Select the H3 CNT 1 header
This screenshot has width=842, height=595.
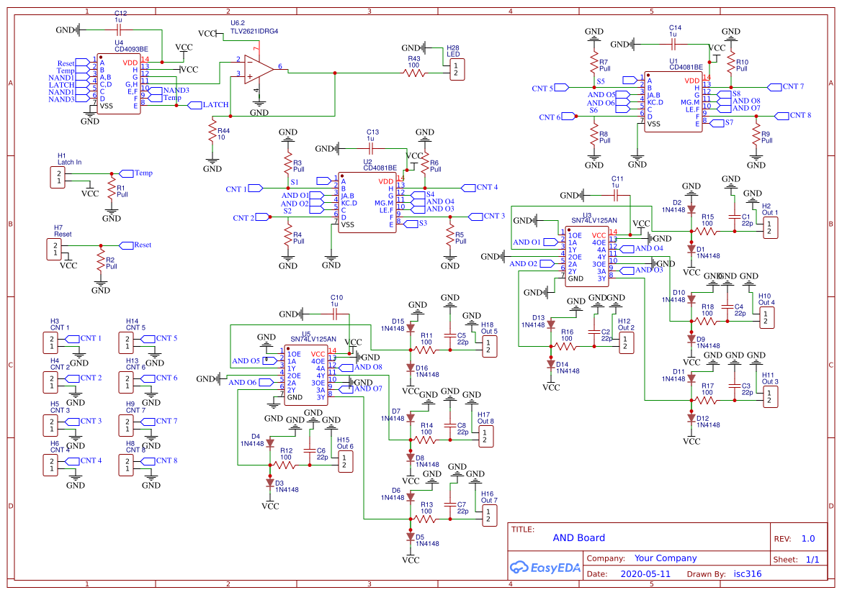[50, 343]
